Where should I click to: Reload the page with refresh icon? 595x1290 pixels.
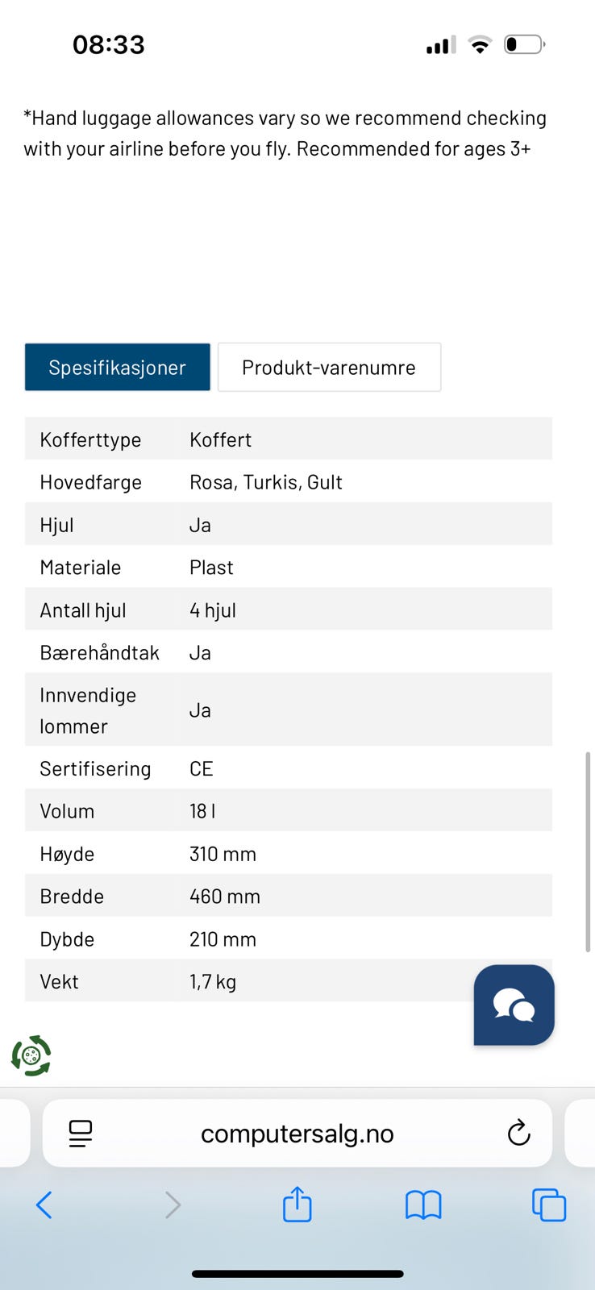tap(518, 1133)
